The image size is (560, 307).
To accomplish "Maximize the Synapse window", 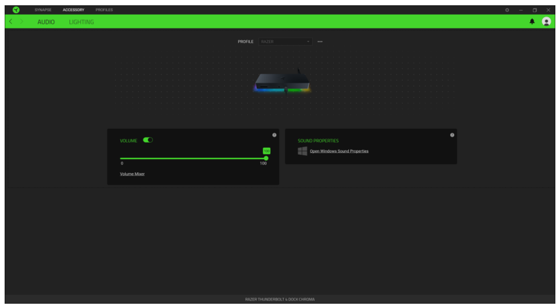I will 535,10.
